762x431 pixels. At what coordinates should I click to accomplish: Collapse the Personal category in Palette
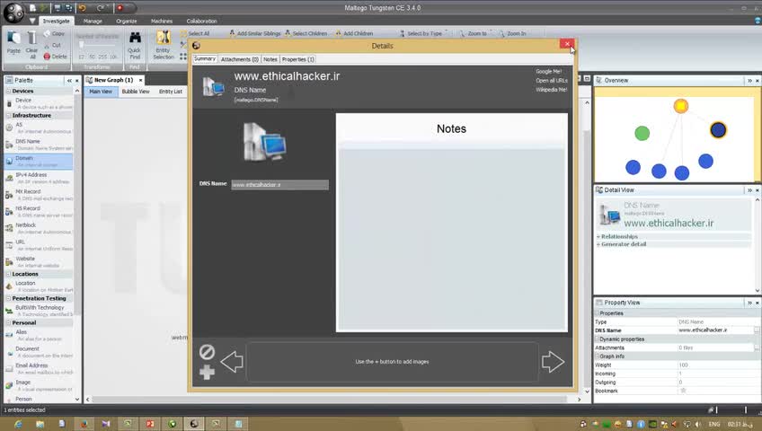(8, 322)
